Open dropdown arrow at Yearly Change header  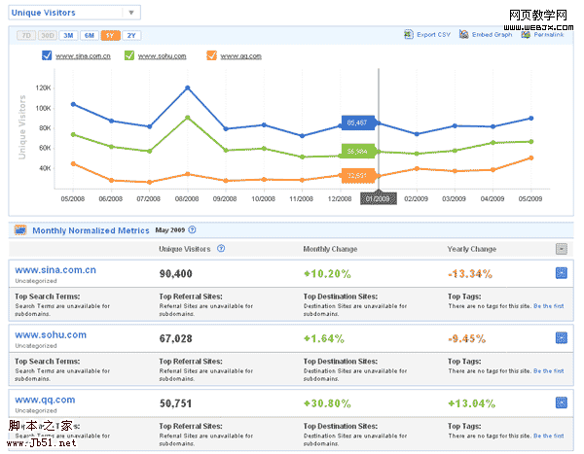(x=561, y=248)
